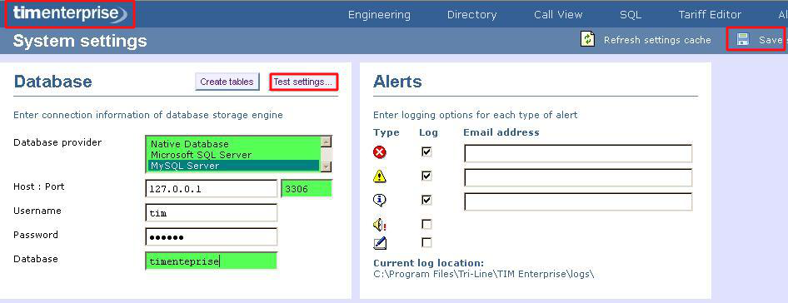Click the error alert Email address field
Viewport: 788px width, 303px height.
(x=578, y=153)
